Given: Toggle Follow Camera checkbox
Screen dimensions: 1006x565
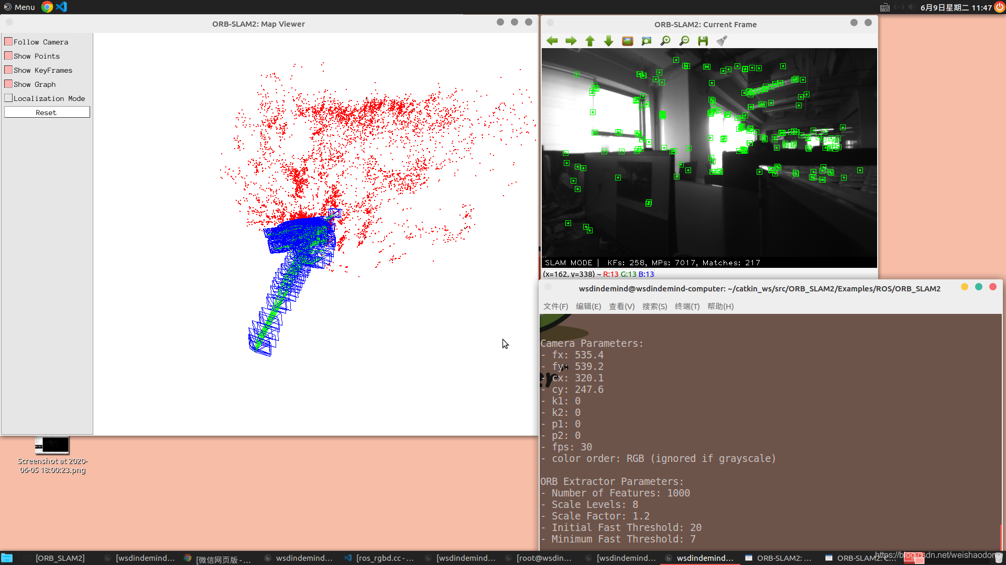Looking at the screenshot, I should click(x=8, y=41).
